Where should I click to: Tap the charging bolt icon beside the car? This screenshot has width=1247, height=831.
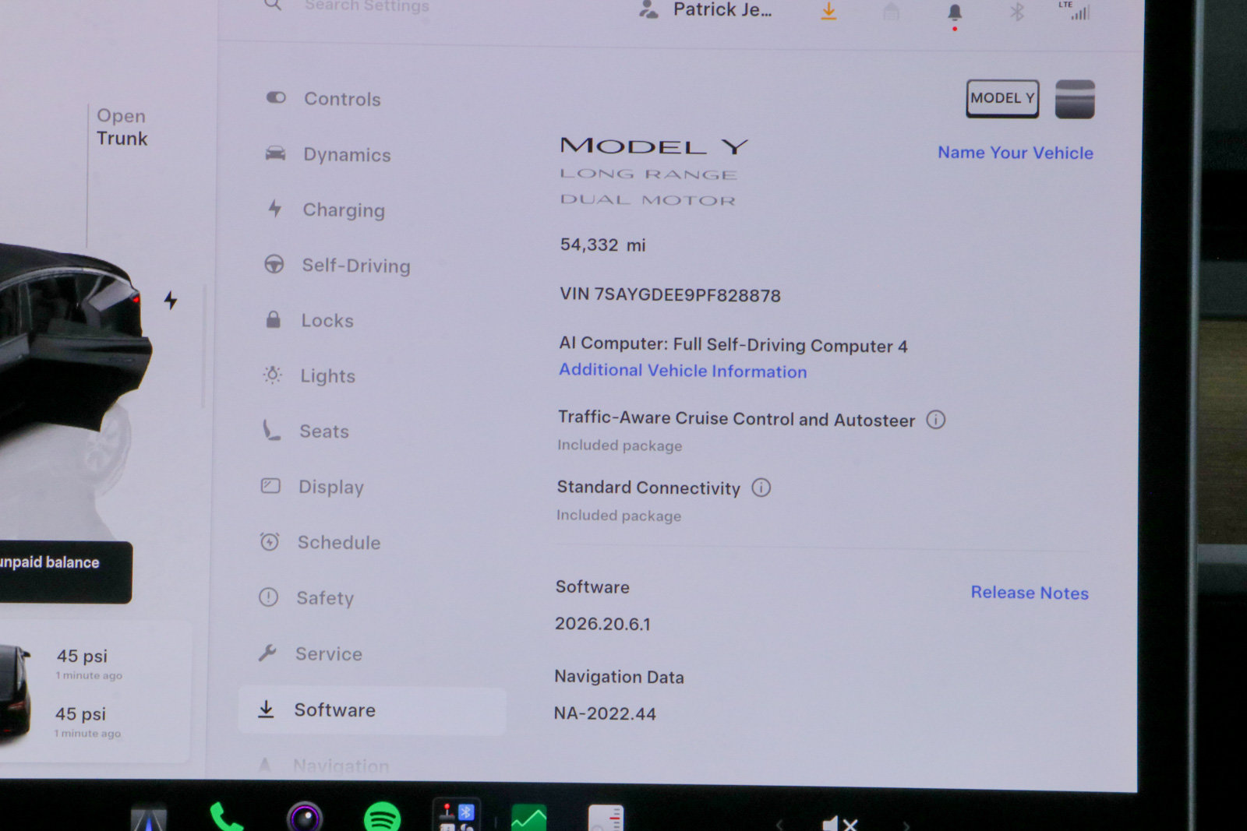coord(171,300)
